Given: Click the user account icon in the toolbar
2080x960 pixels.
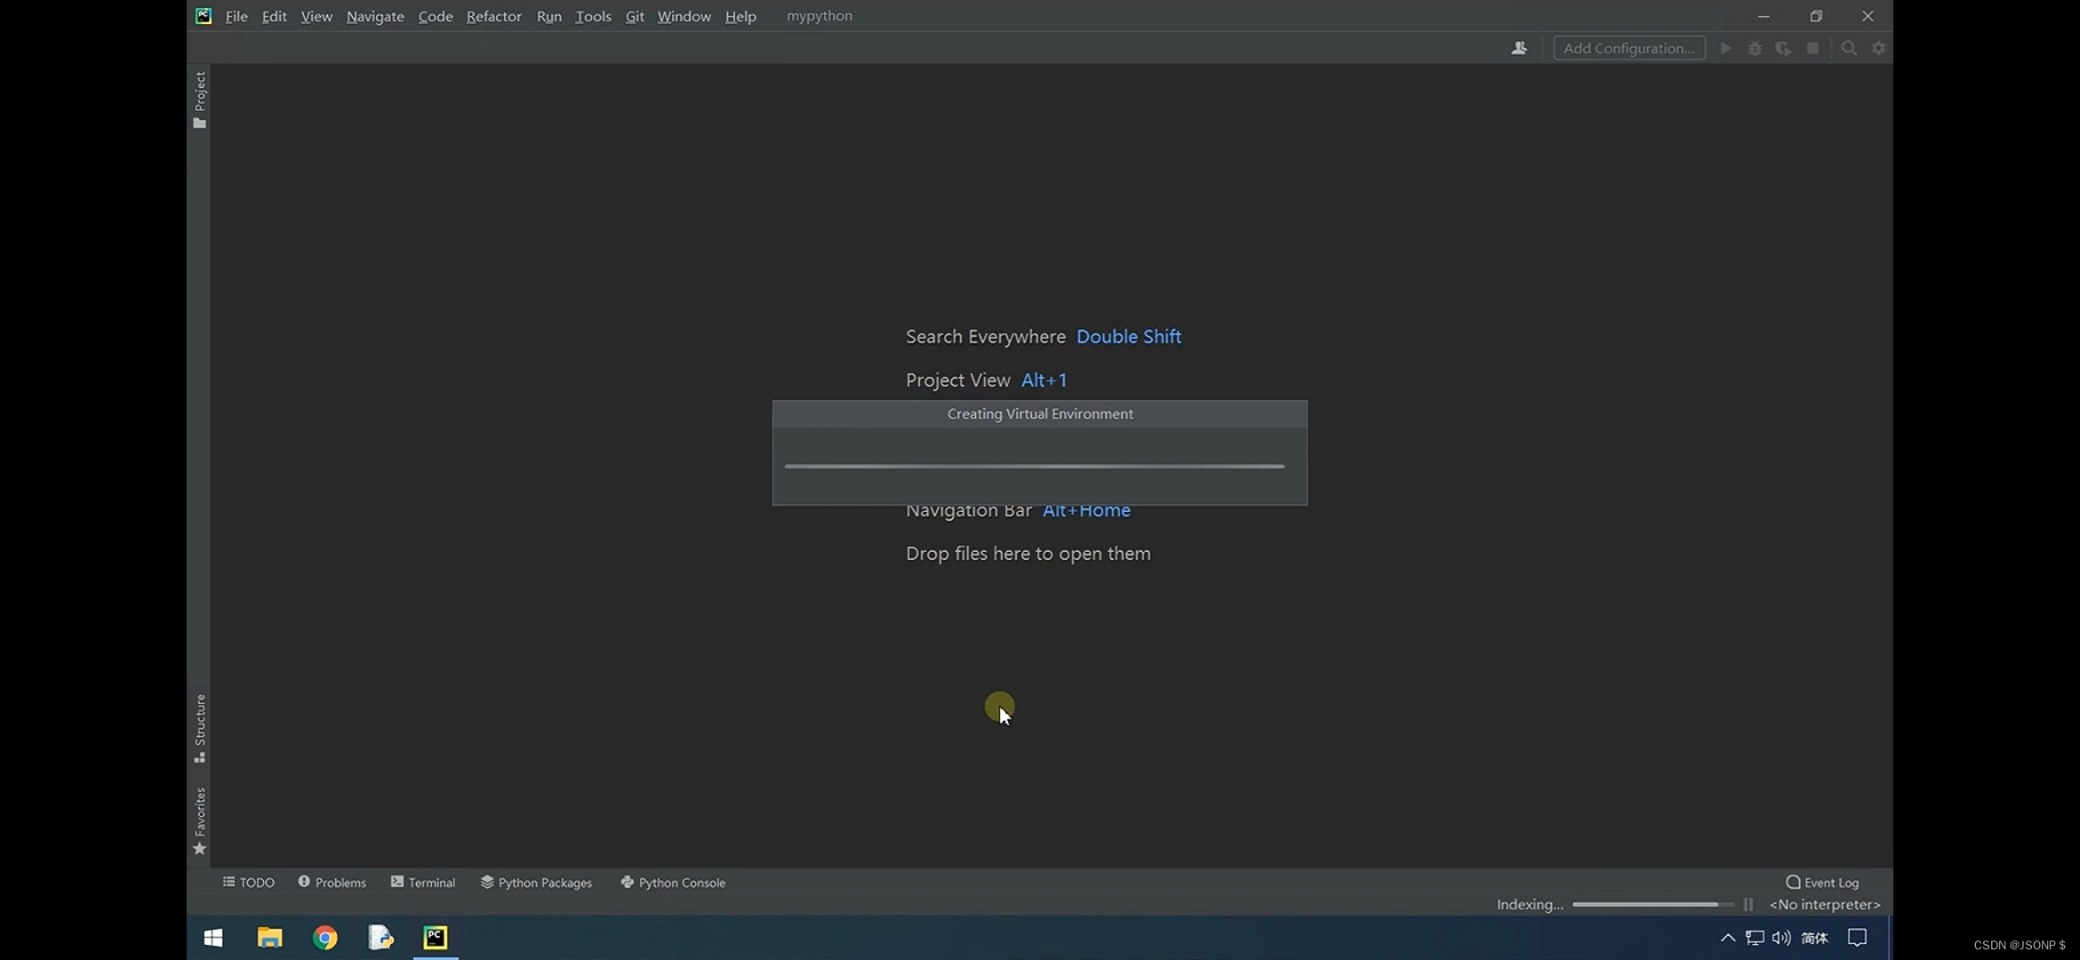Looking at the screenshot, I should point(1519,48).
